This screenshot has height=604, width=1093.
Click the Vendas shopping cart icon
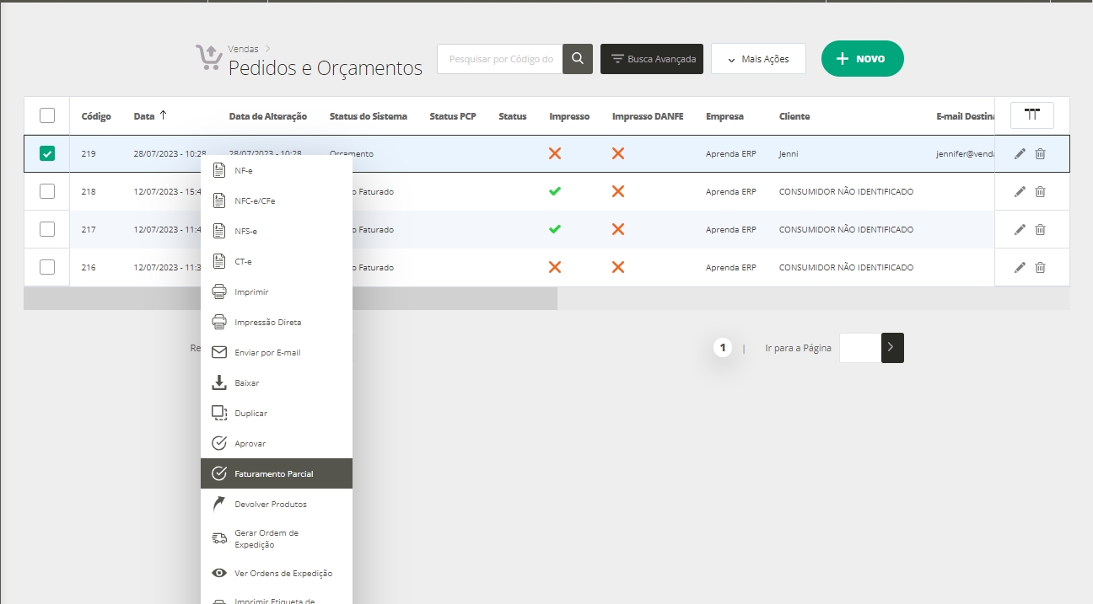[207, 59]
